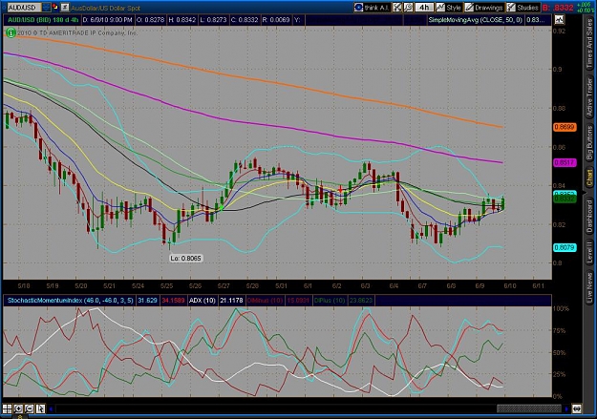The width and height of the screenshot is (597, 419).
Task: Open the Drawings menu
Action: pyautogui.click(x=484, y=8)
